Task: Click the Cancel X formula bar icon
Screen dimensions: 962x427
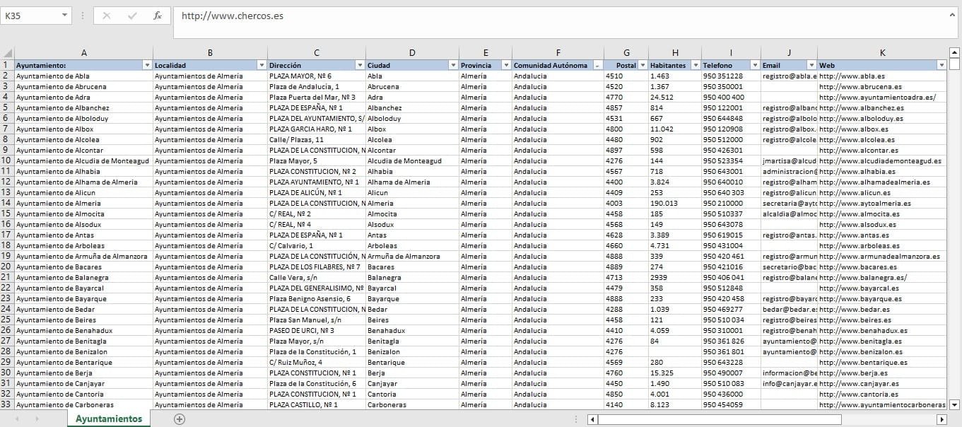Action: click(x=107, y=16)
